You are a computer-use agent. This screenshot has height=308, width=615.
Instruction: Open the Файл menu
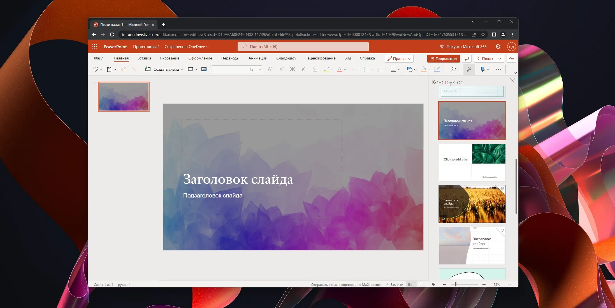point(99,58)
